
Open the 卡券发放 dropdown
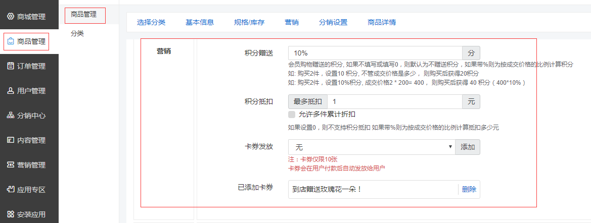(372, 147)
